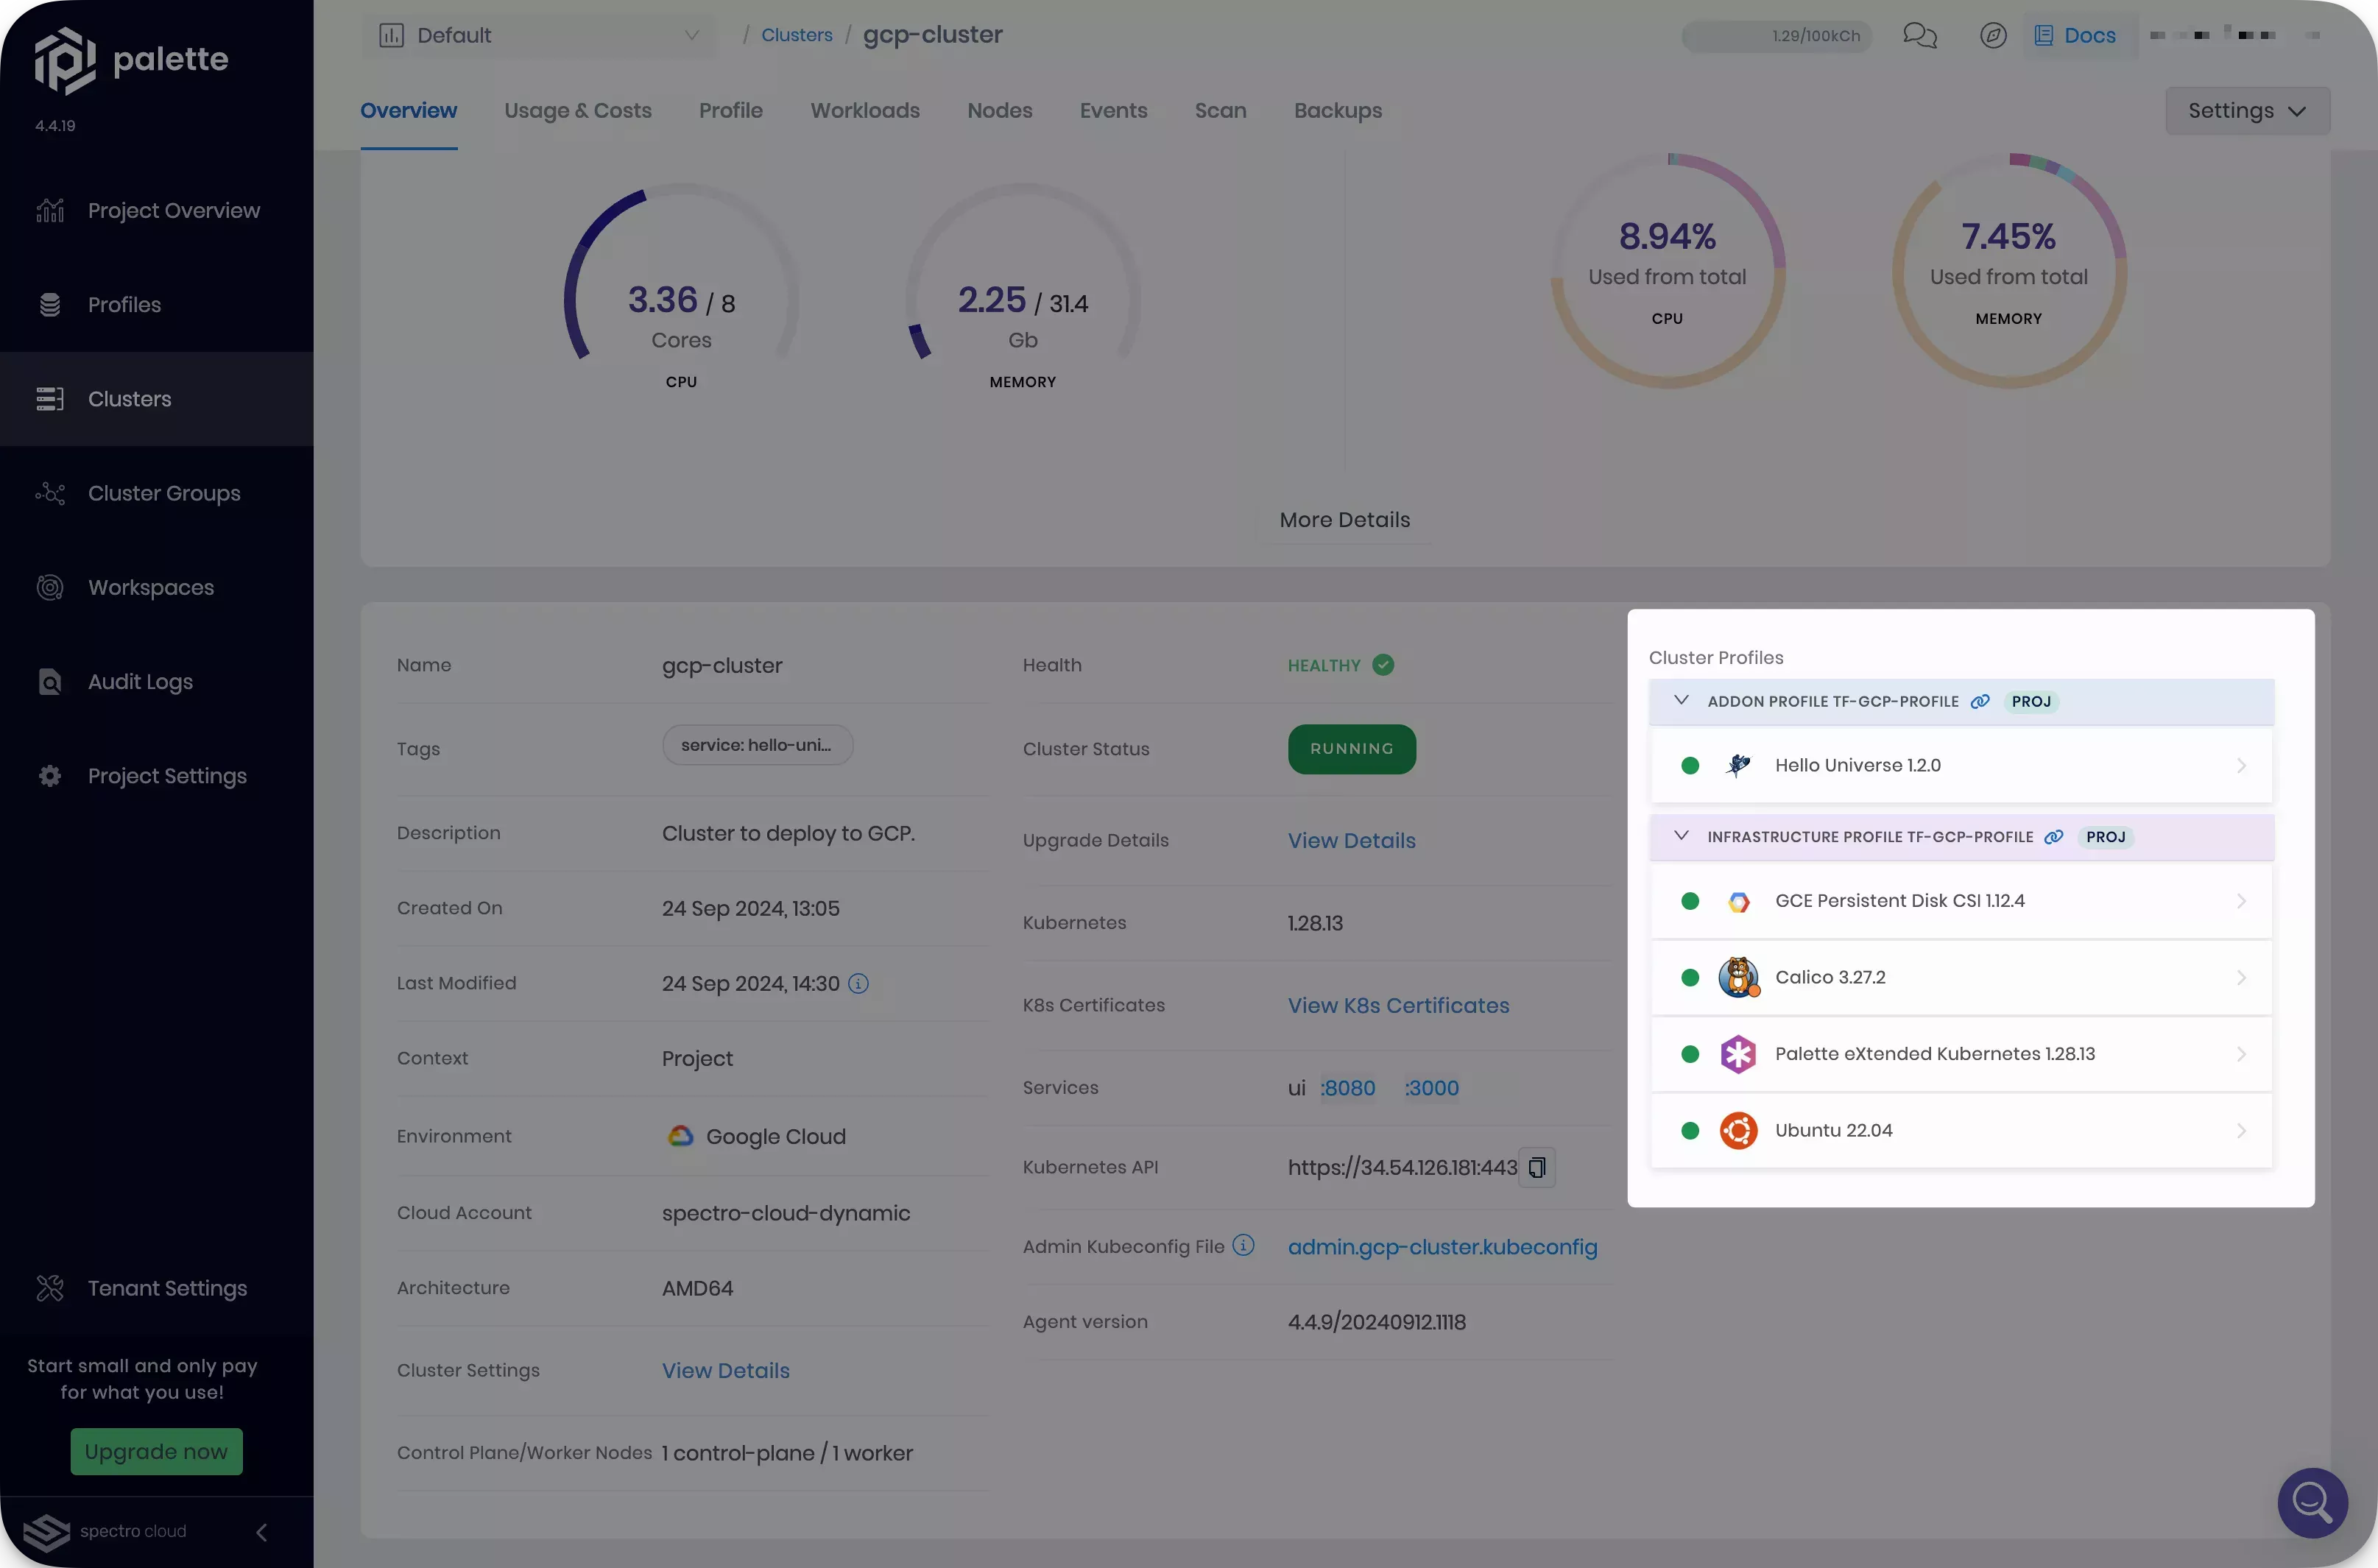Collapse the Infrastructure Profile TF-GCP-Profile section
This screenshot has height=1568, width=2378.
pyautogui.click(x=1681, y=836)
